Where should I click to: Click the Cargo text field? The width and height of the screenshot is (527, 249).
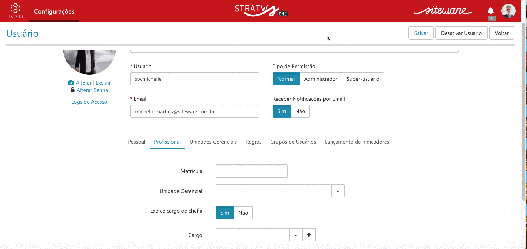pyautogui.click(x=253, y=235)
